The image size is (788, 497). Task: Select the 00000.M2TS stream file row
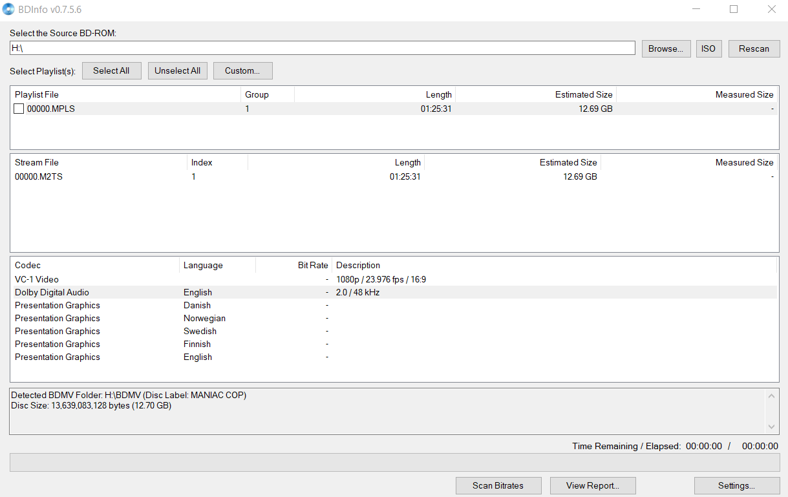(394, 176)
